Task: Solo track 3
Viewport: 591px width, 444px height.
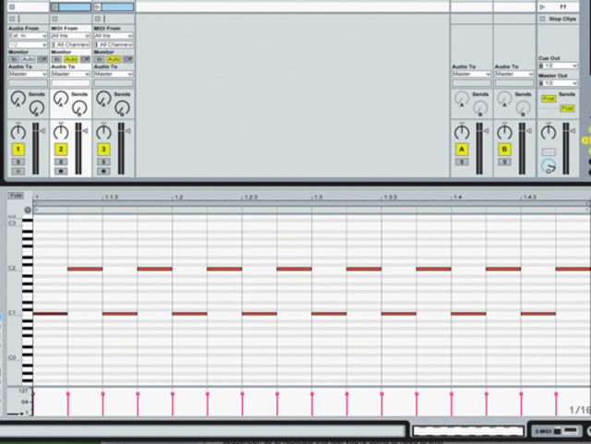Action: click(103, 162)
